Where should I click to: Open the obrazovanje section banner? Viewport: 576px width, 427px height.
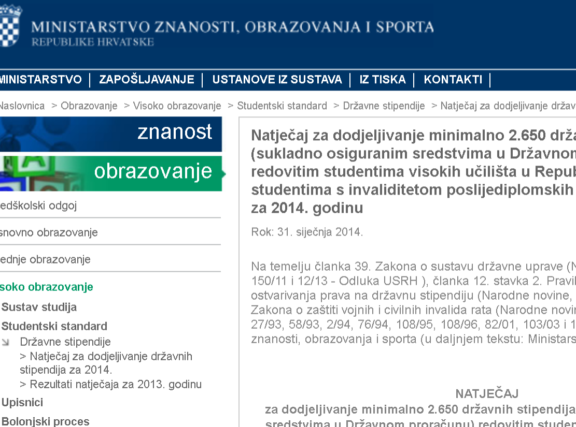[110, 173]
